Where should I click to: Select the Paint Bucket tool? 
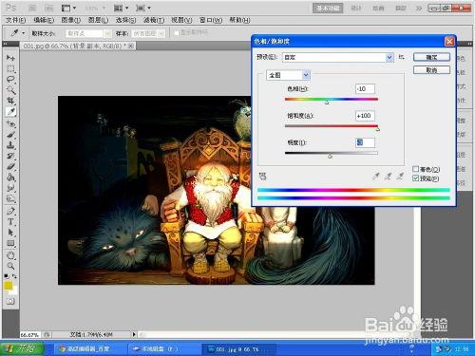click(10, 178)
